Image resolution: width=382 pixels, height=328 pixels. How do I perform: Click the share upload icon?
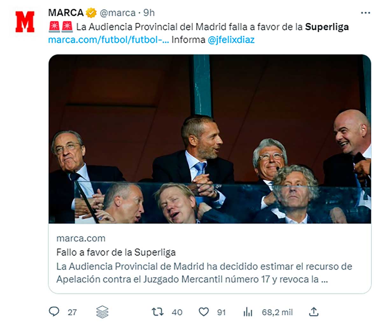(x=314, y=312)
